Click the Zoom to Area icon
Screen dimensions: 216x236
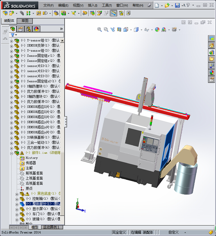coord(106,29)
